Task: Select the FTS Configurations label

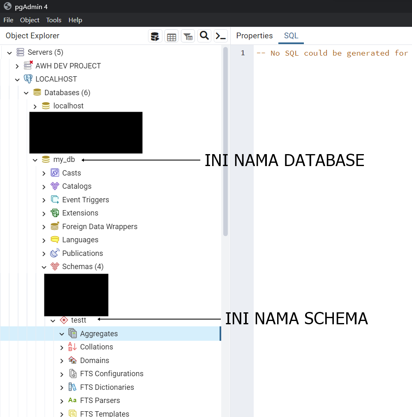Action: tap(112, 374)
